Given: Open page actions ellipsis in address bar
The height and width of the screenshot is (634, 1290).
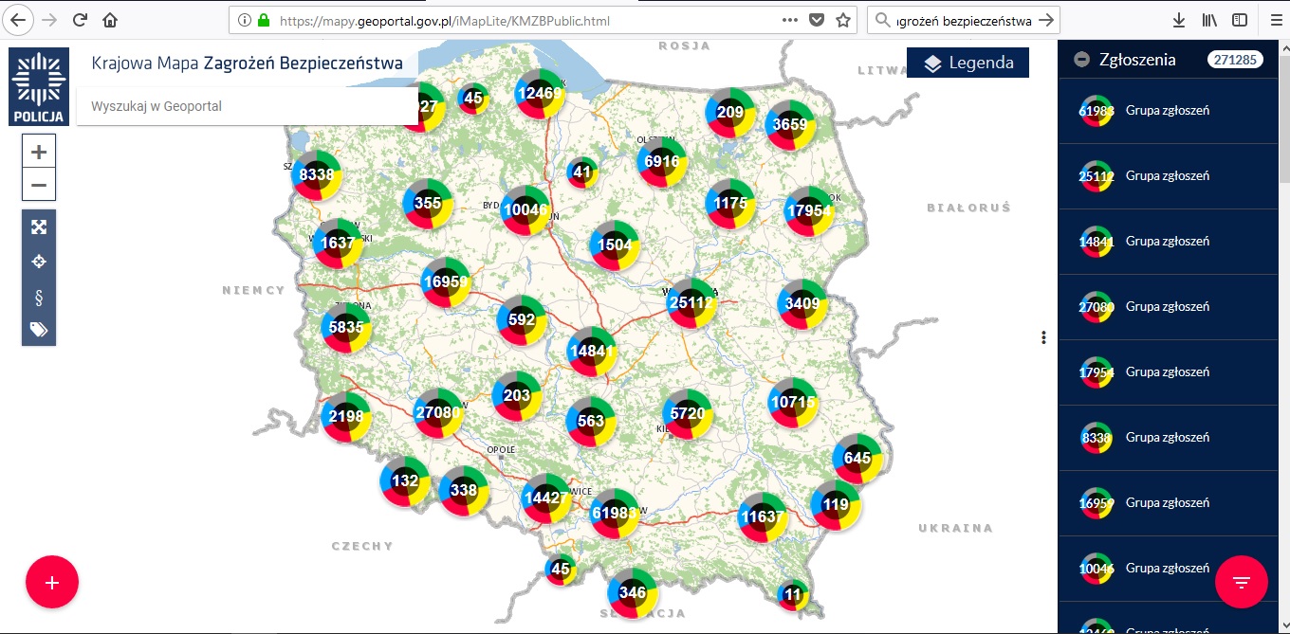Looking at the screenshot, I should (789, 20).
